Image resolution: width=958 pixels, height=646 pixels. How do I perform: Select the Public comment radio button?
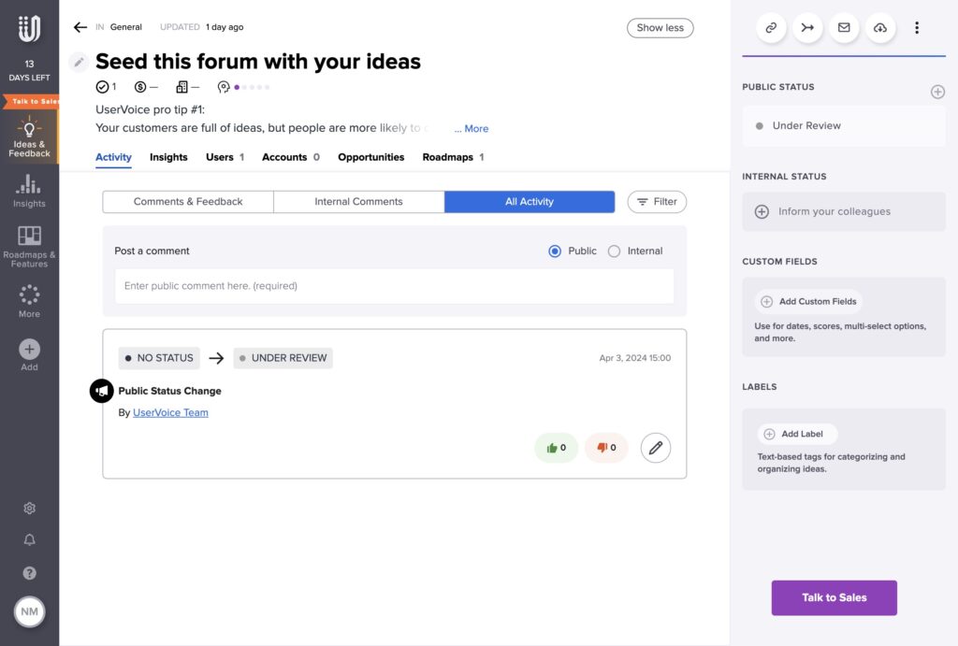click(x=556, y=251)
